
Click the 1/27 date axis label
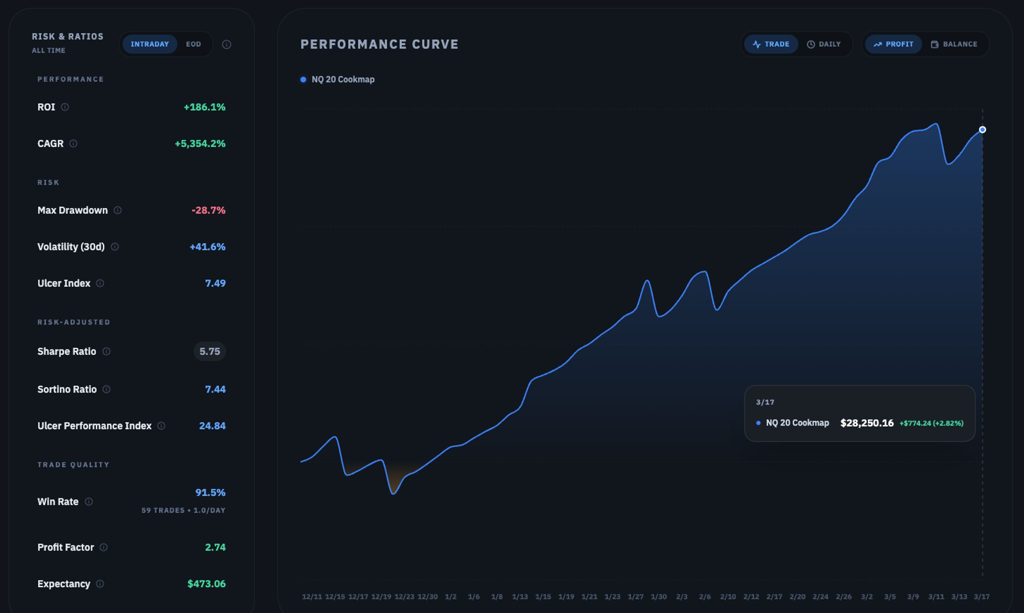[x=636, y=597]
